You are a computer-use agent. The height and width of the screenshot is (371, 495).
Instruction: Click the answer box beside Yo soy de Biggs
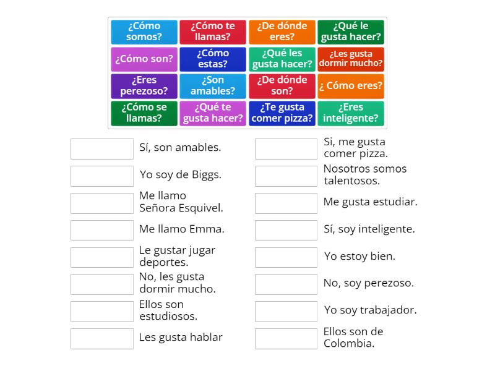point(101,176)
